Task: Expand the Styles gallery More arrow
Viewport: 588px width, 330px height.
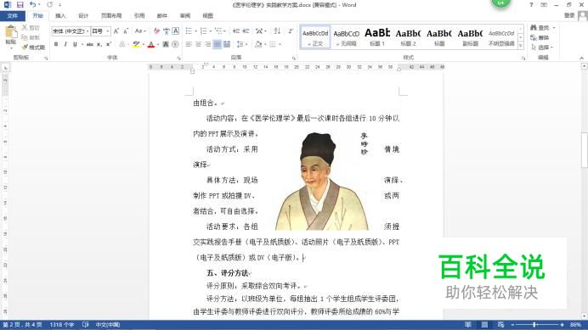Action: [521, 46]
